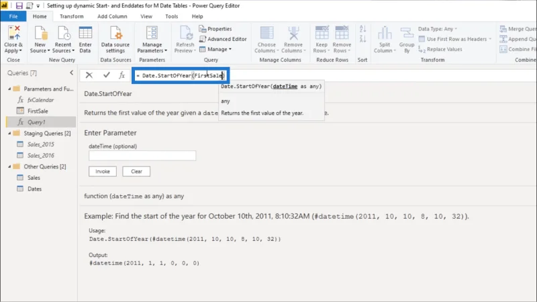Open quick access toolbar customize arrow
Viewport: 537px width, 302px height.
[38, 6]
